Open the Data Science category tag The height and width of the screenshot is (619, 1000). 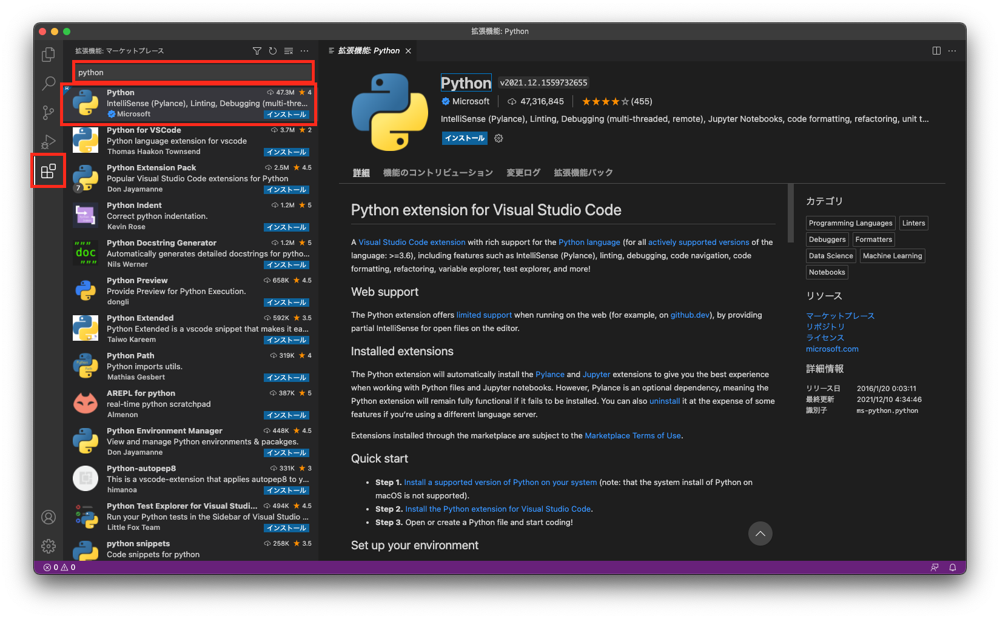coord(831,256)
